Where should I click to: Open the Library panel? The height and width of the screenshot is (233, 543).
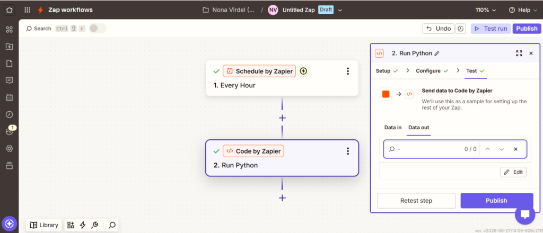[44, 225]
